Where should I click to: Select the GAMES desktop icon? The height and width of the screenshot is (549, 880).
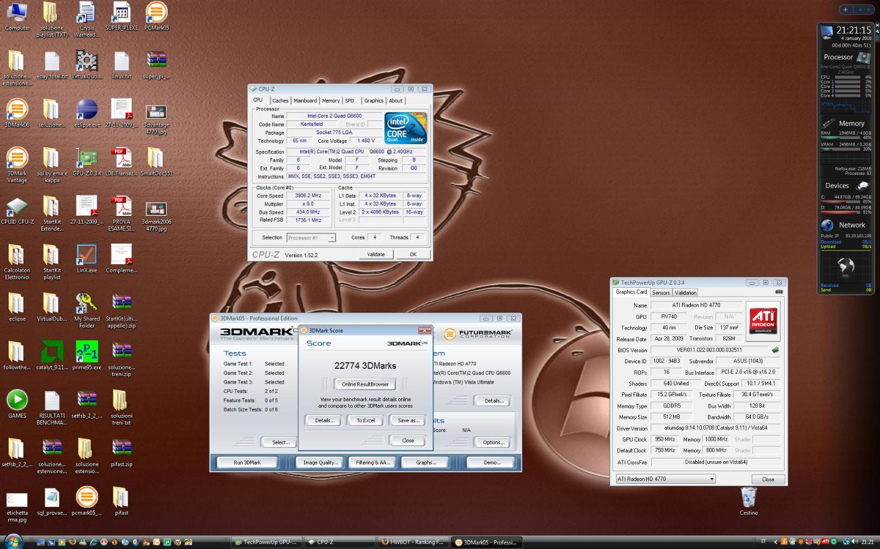pos(17,404)
